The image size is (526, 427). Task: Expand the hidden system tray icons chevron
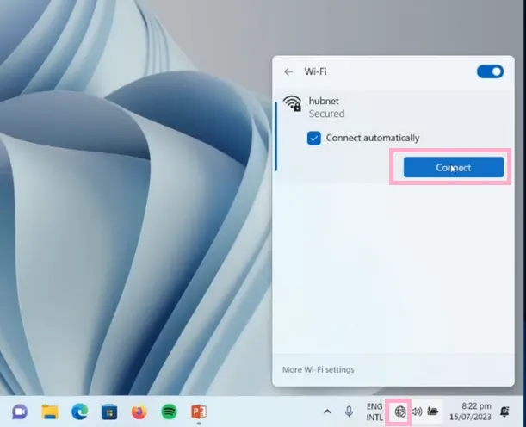[327, 412]
